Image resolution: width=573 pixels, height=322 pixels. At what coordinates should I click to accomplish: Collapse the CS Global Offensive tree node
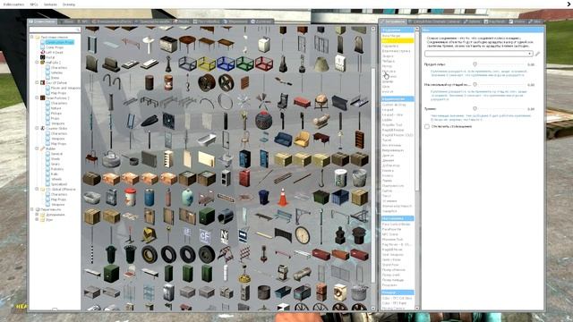37,189
